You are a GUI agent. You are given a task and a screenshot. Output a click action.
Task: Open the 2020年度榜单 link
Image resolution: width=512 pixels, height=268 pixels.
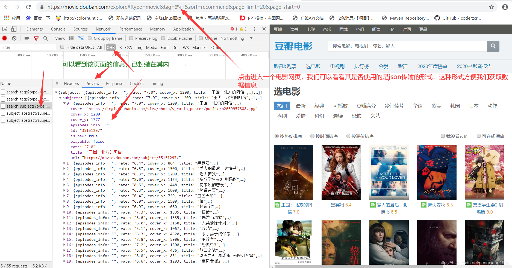(x=432, y=66)
